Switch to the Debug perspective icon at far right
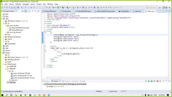Viewport: 172px width, 97px height. pos(170,8)
